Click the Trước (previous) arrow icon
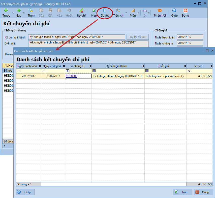 point(6,11)
